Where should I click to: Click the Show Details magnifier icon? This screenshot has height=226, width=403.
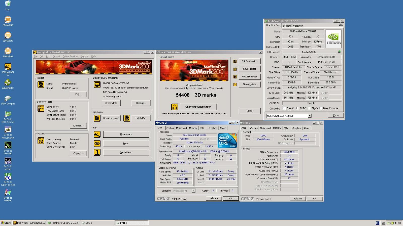pyautogui.click(x=235, y=84)
